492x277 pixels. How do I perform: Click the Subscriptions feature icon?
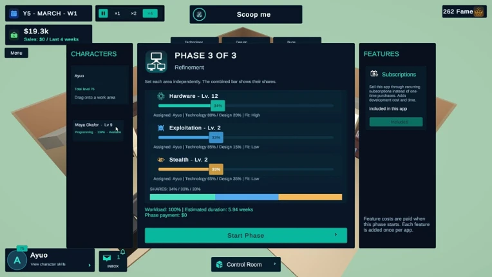pyautogui.click(x=374, y=73)
